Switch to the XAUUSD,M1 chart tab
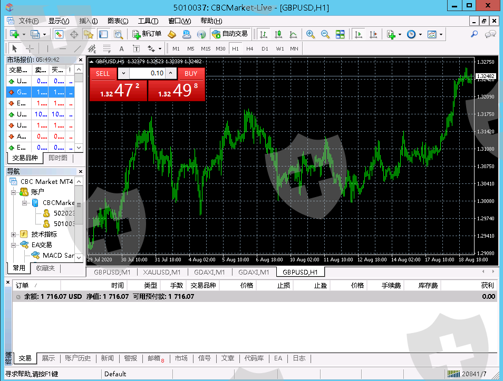This screenshot has height=381, width=503. coord(161,272)
